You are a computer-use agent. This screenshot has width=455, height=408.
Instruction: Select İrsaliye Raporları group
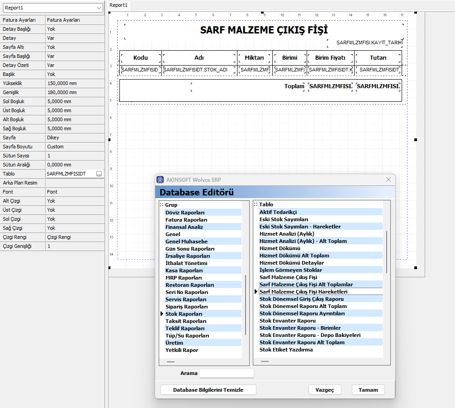pyautogui.click(x=203, y=256)
